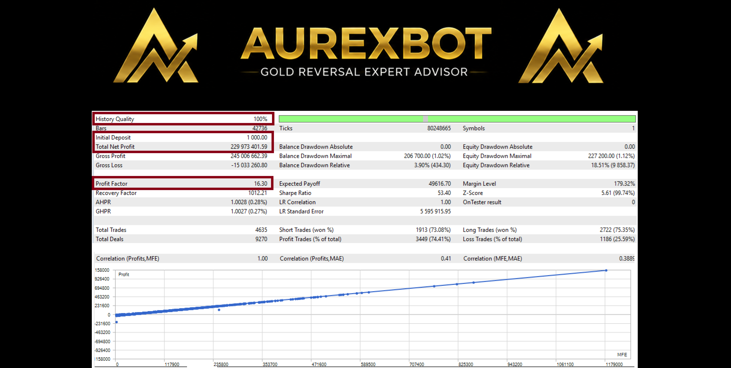This screenshot has height=368, width=731.
Task: Click the 'Recovery Factor' row label
Action: (116, 193)
